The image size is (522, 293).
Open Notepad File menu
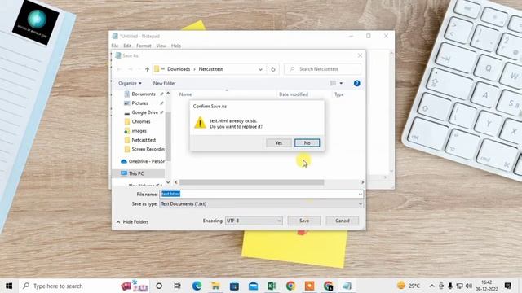pos(115,46)
